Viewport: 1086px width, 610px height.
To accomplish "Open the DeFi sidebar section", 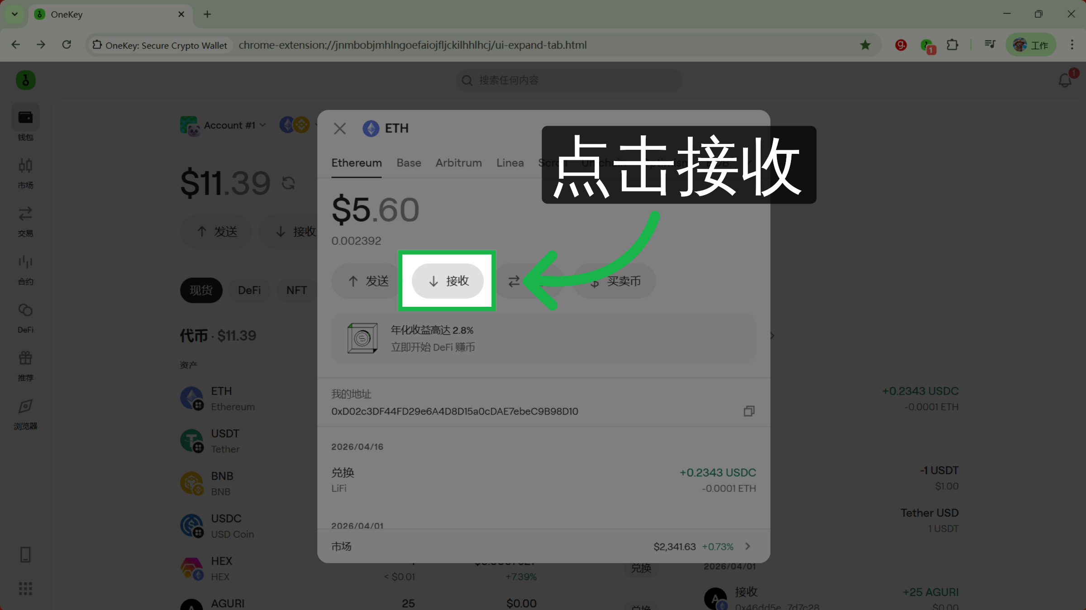I will (25, 318).
